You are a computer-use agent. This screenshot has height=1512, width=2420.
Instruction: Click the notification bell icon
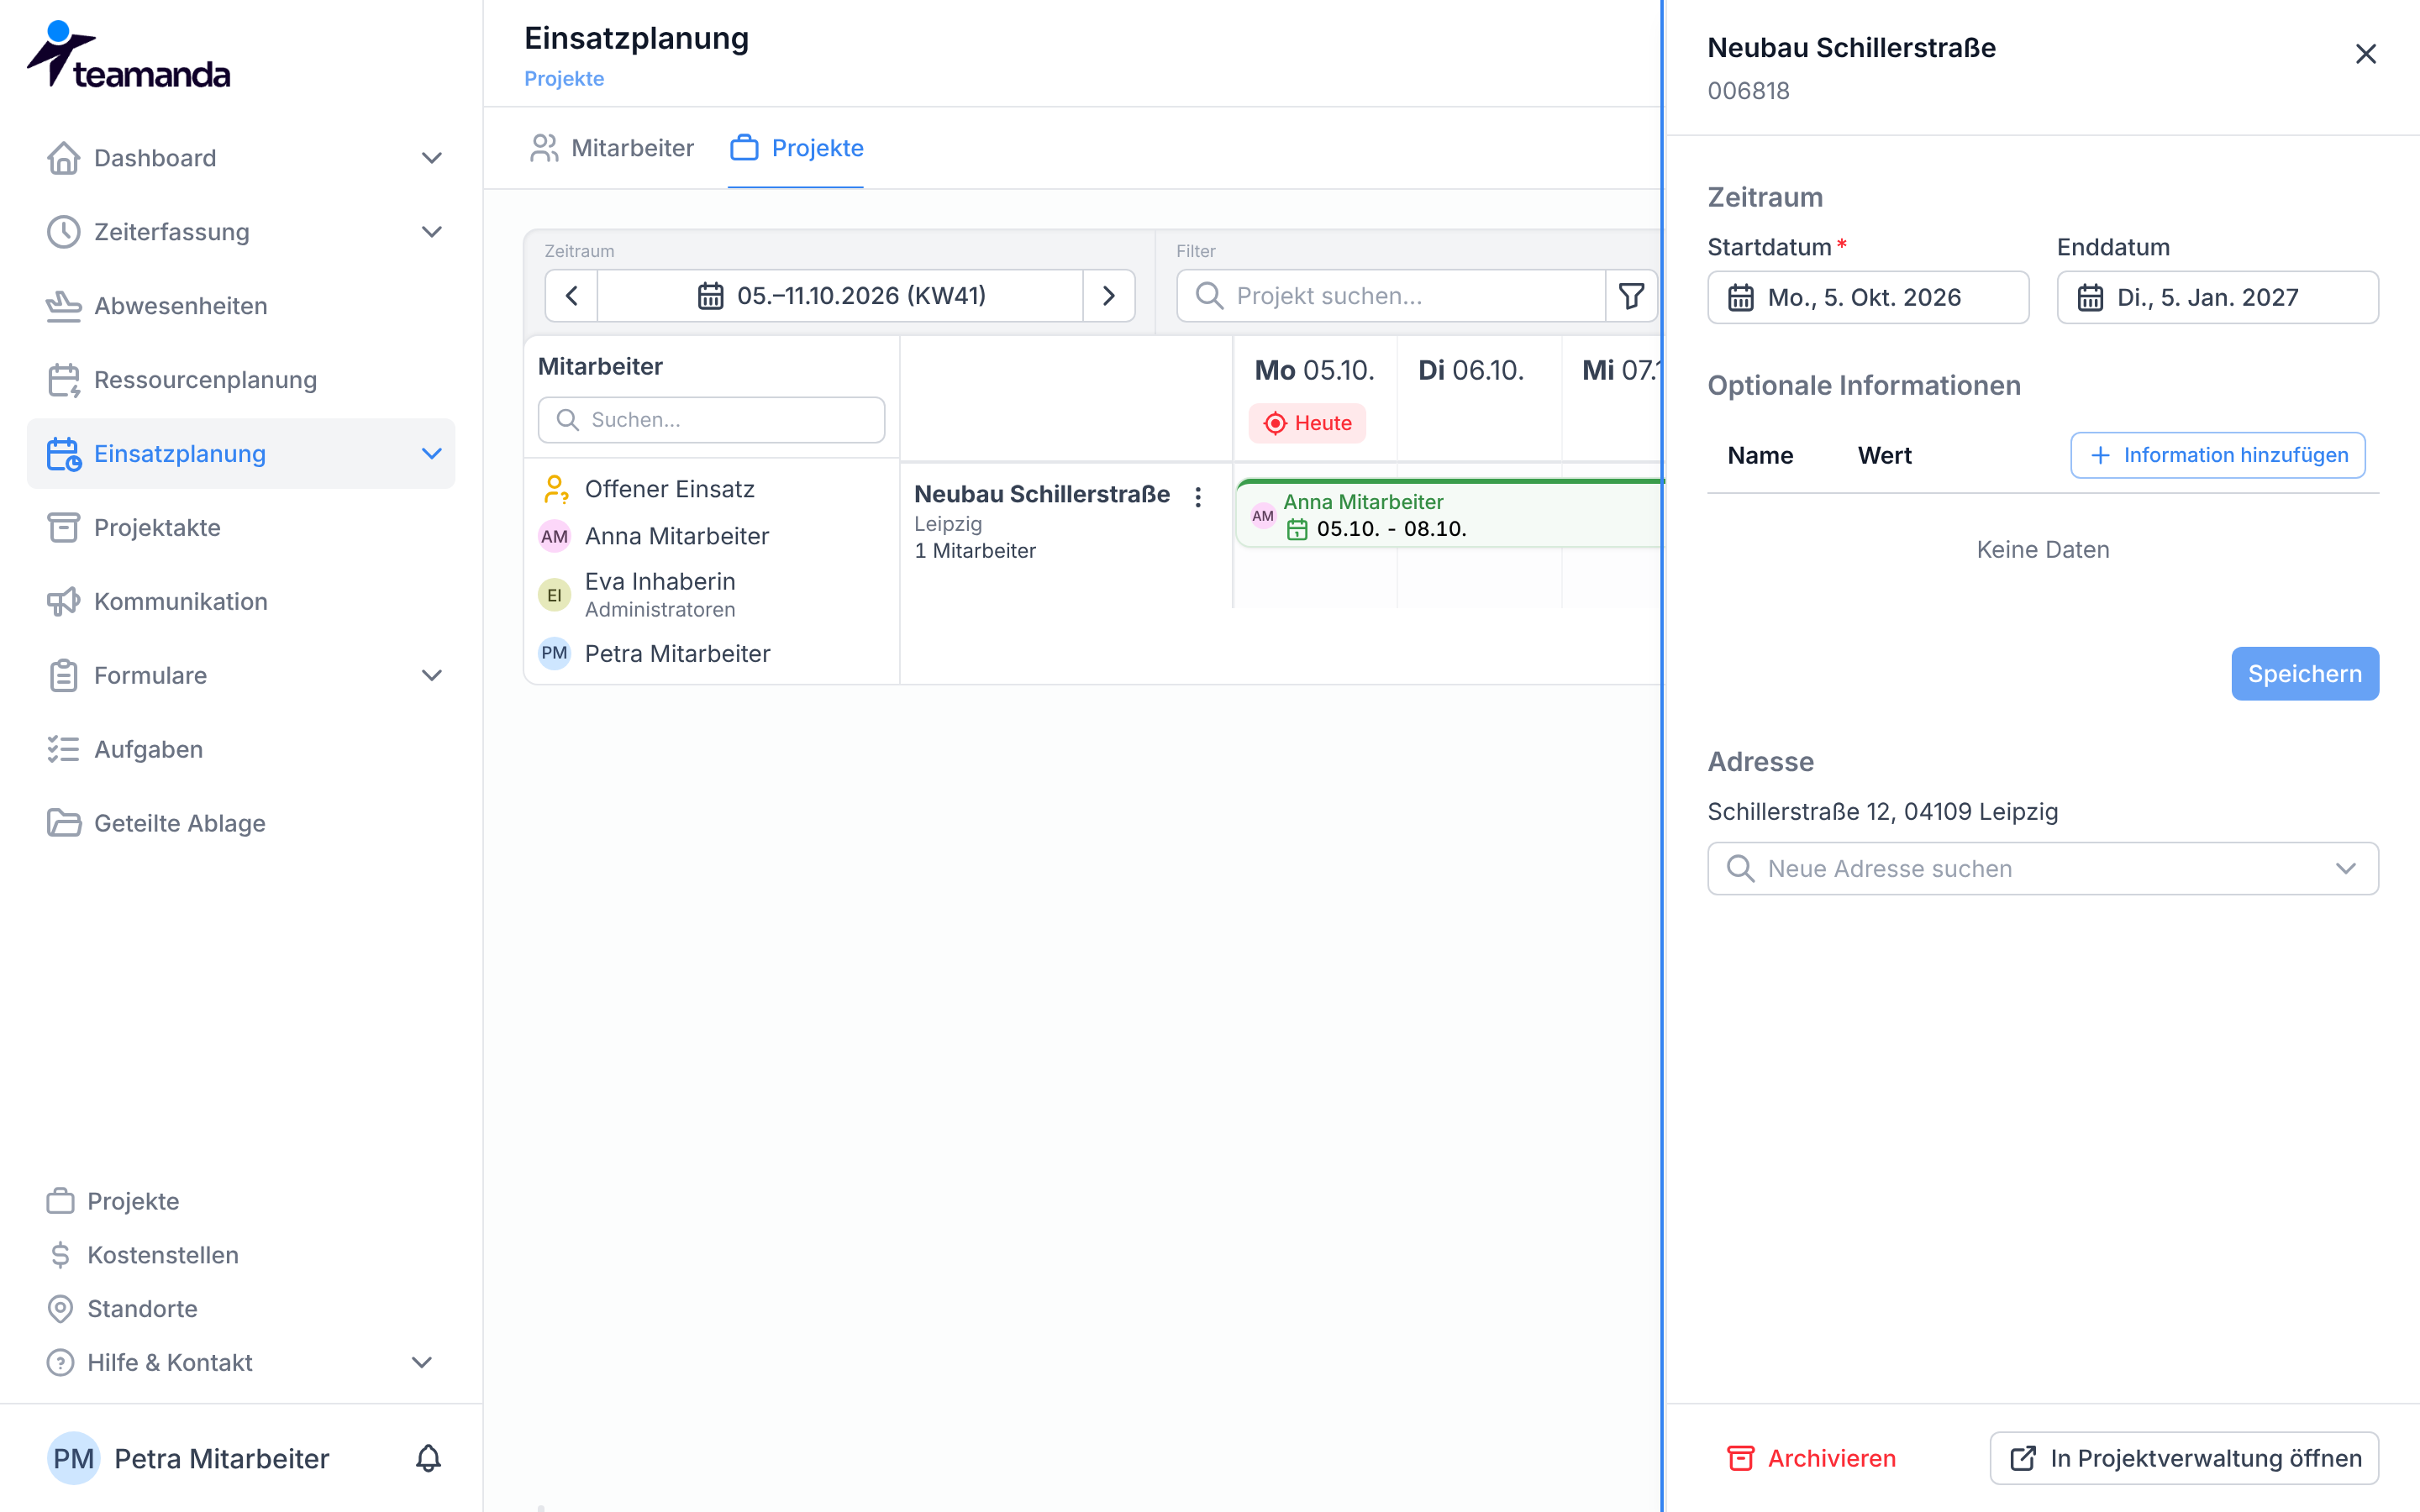pos(428,1458)
